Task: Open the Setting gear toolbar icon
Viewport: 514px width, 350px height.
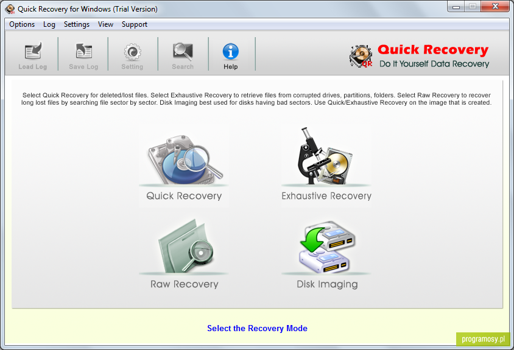Action: click(132, 52)
